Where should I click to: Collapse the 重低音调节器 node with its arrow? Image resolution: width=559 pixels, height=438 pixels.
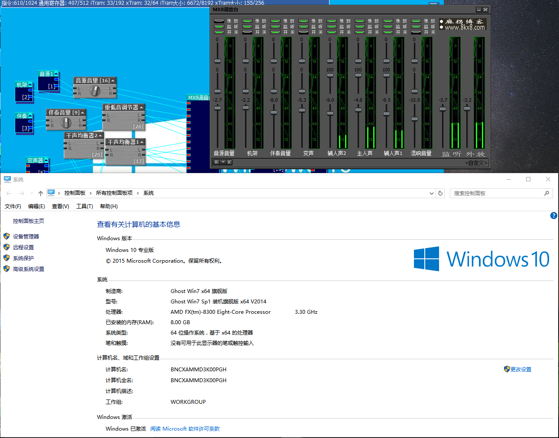141,107
